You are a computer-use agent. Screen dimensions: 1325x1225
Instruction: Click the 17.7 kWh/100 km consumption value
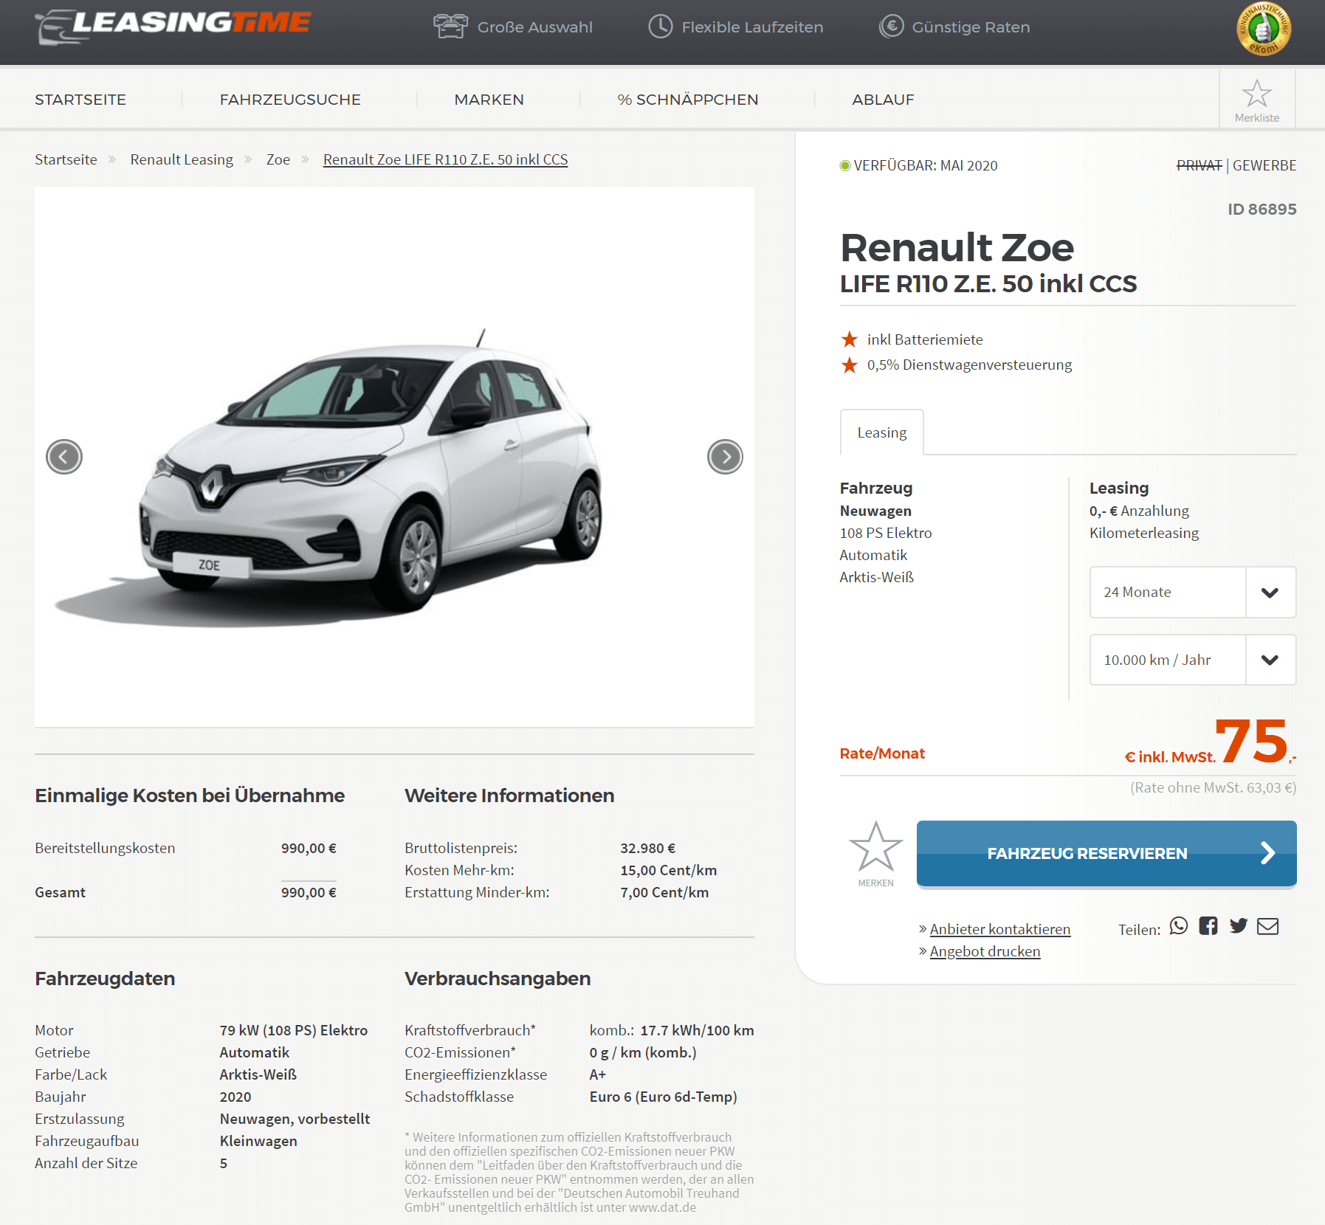coord(697,1030)
